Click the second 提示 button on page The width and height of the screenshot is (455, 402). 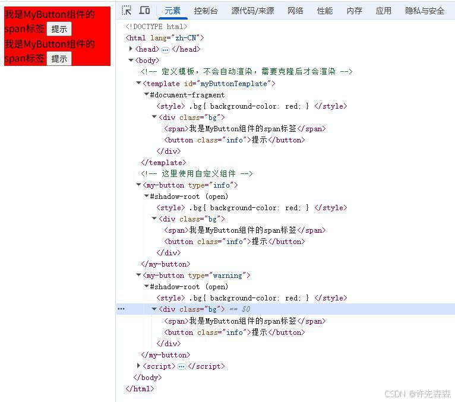pyautogui.click(x=59, y=59)
